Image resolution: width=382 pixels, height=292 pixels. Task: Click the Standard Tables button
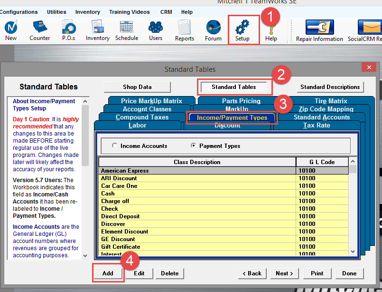233,87
